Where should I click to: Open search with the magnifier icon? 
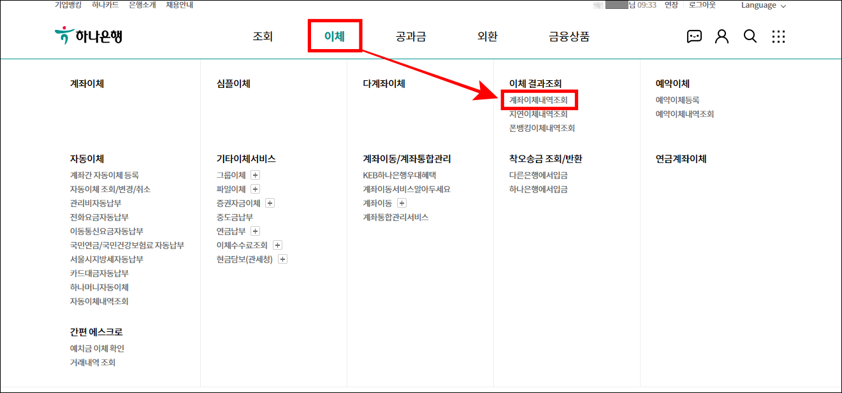750,36
